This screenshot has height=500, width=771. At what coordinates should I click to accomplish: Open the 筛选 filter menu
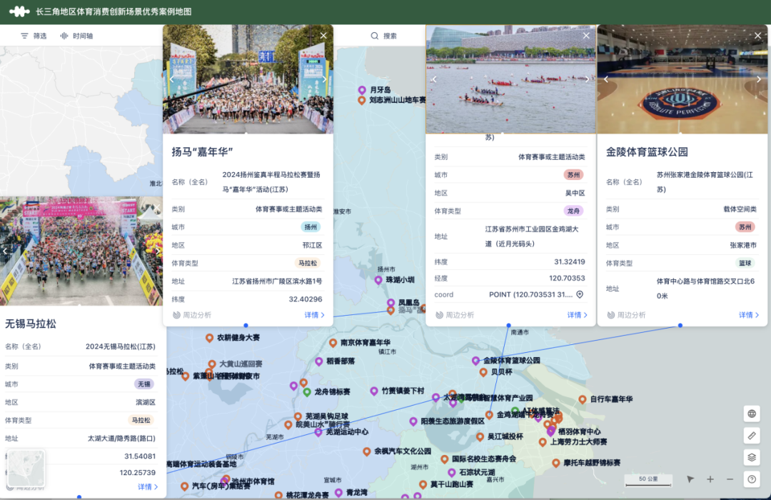[34, 36]
